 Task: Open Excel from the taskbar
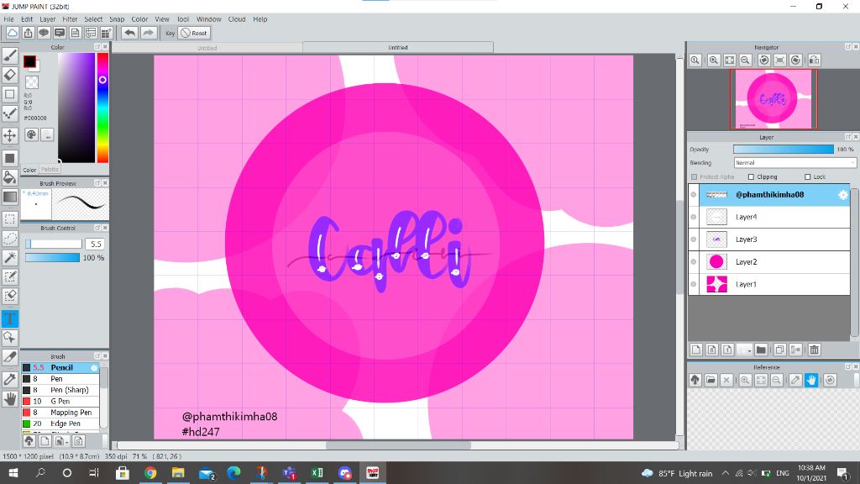point(317,472)
